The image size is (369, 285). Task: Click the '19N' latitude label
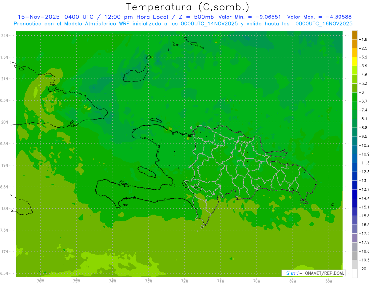click(5, 165)
